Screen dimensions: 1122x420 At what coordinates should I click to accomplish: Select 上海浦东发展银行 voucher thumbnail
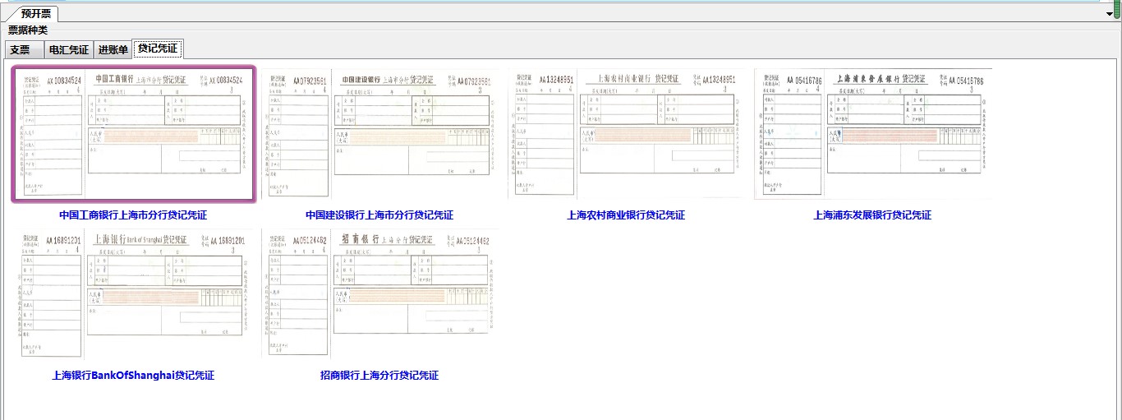(872, 134)
